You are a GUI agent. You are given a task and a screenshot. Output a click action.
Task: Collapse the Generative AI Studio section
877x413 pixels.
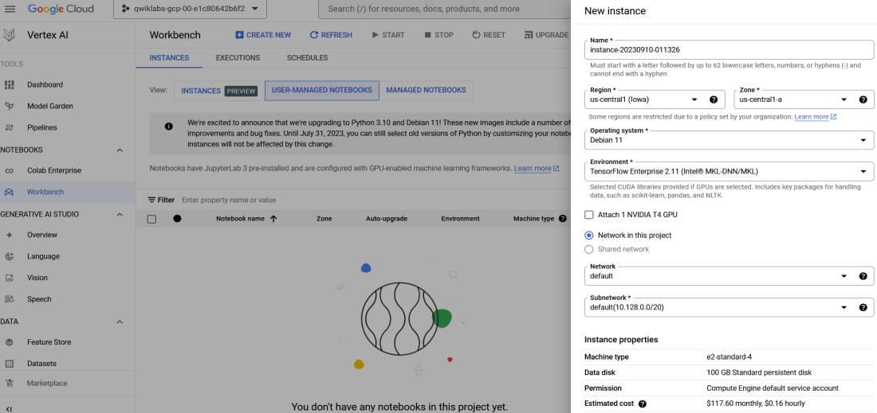[120, 214]
